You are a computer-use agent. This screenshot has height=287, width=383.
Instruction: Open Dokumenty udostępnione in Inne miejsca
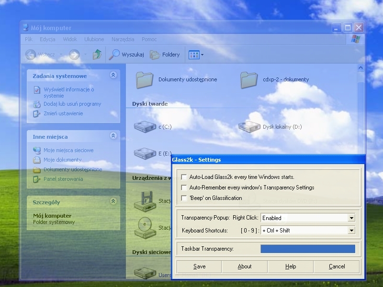[x=73, y=169]
